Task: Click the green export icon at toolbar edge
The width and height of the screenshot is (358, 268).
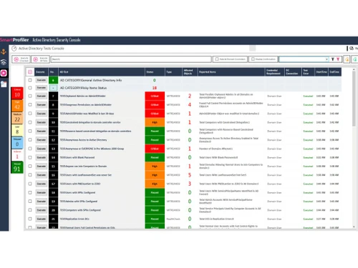Action: coord(355,59)
